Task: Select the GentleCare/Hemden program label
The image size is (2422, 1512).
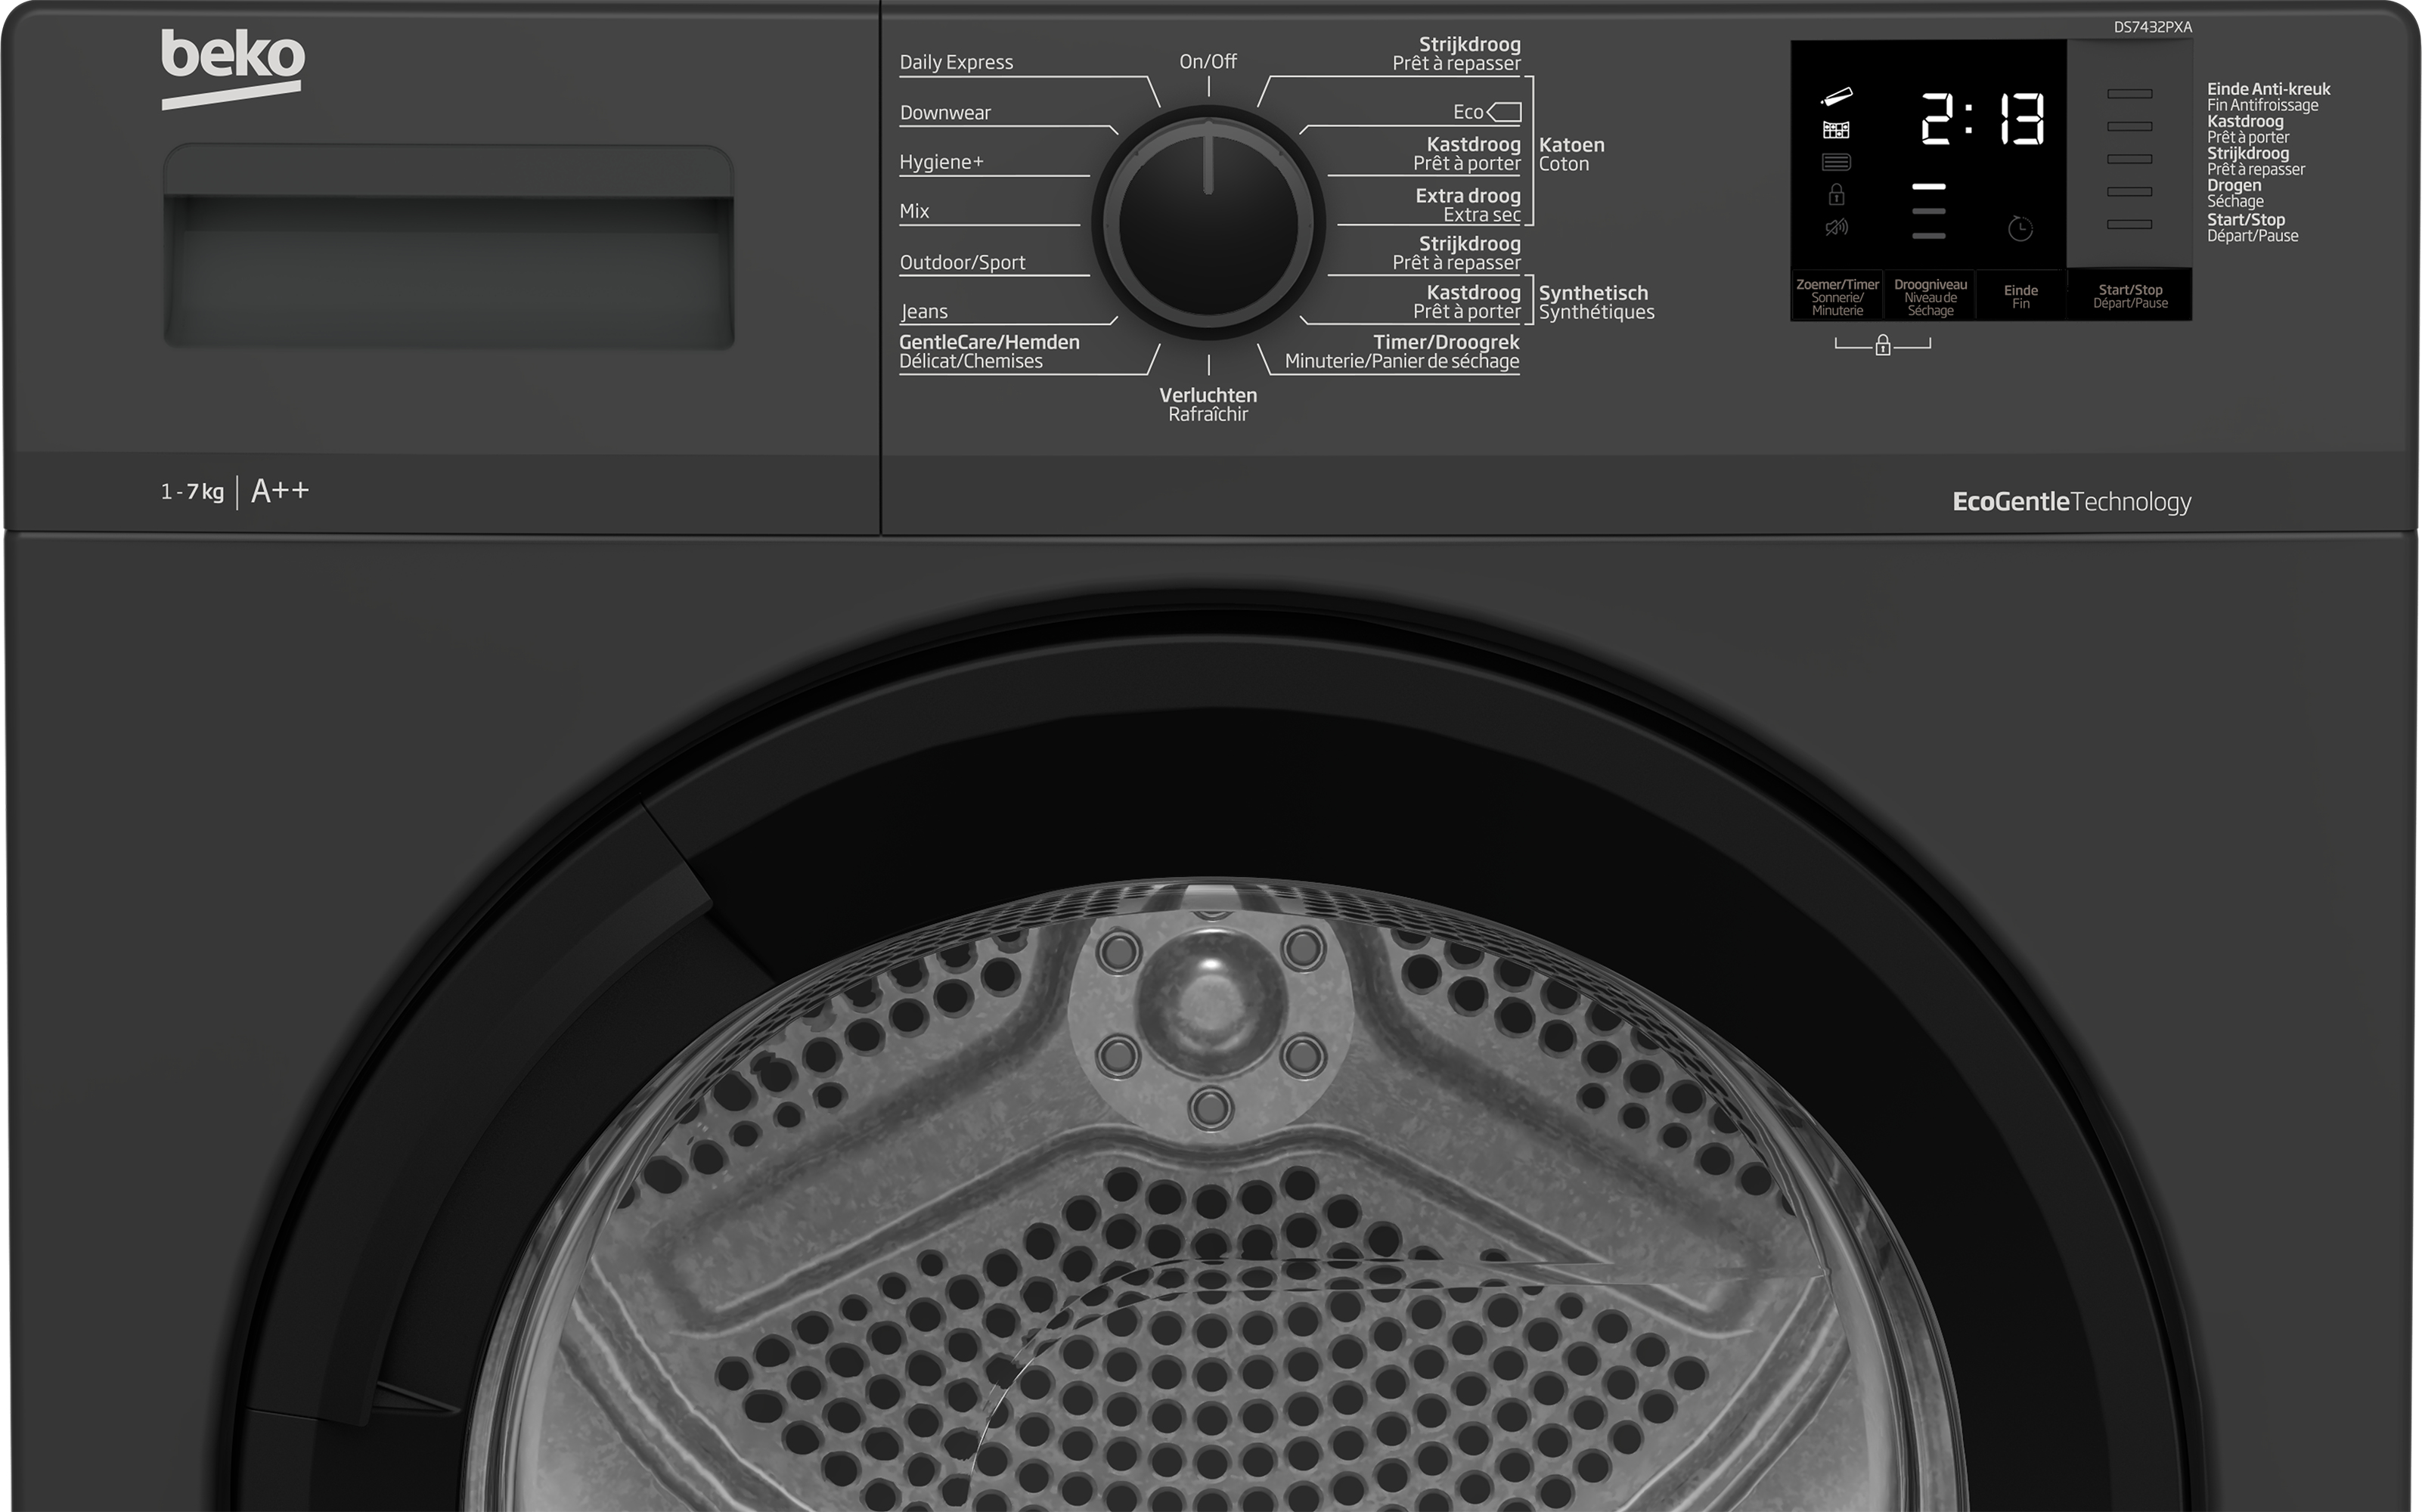Action: [989, 351]
